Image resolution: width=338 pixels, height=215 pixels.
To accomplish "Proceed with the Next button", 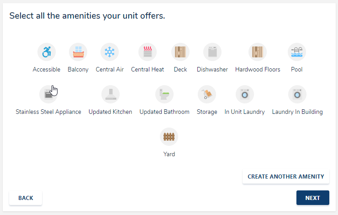I will coord(313,198).
